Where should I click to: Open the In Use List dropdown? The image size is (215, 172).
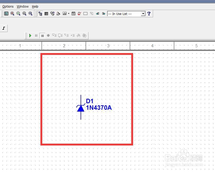(143, 14)
